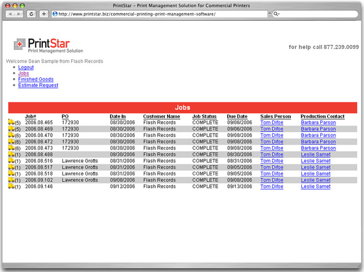Sort by Production Contact column header
The height and width of the screenshot is (272, 364).
(322, 116)
